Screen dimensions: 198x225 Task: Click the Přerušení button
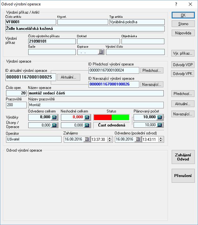pos(183,176)
